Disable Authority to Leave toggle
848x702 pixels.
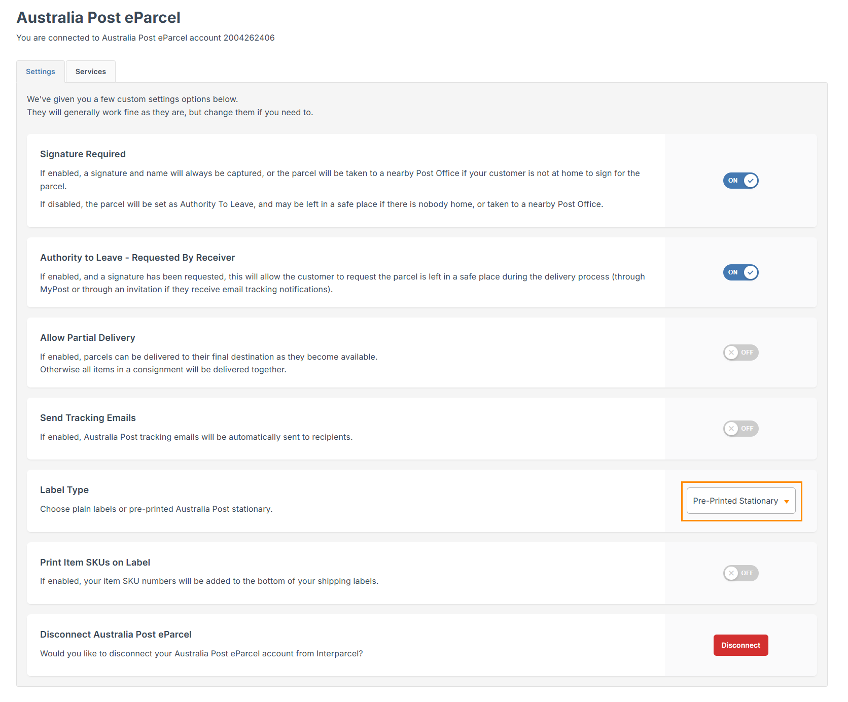[x=740, y=272]
